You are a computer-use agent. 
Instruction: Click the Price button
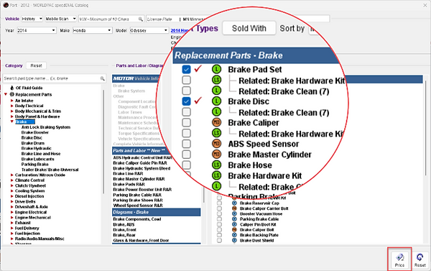(x=399, y=260)
